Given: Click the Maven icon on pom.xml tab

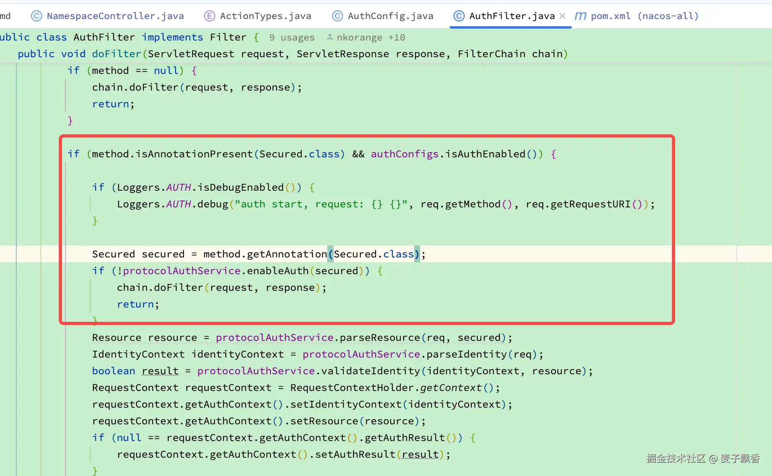Looking at the screenshot, I should (580, 16).
